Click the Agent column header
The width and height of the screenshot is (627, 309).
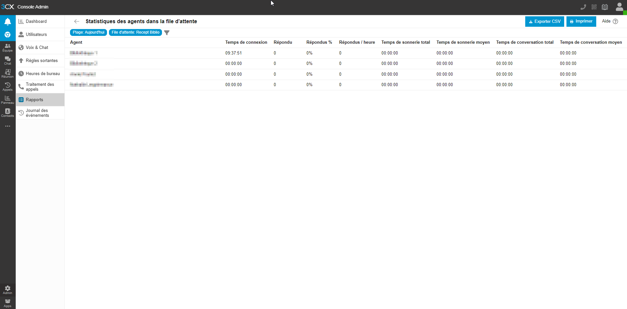click(76, 42)
